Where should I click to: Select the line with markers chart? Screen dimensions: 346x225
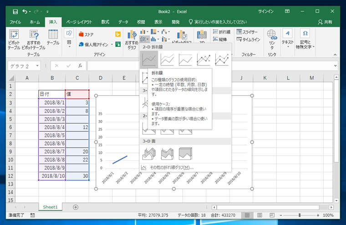(x=204, y=60)
